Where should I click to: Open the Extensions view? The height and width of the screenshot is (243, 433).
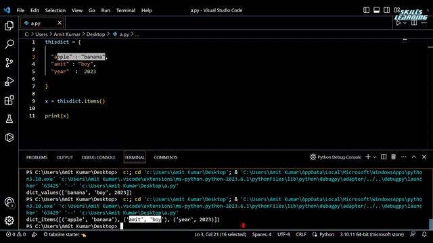coord(9,101)
